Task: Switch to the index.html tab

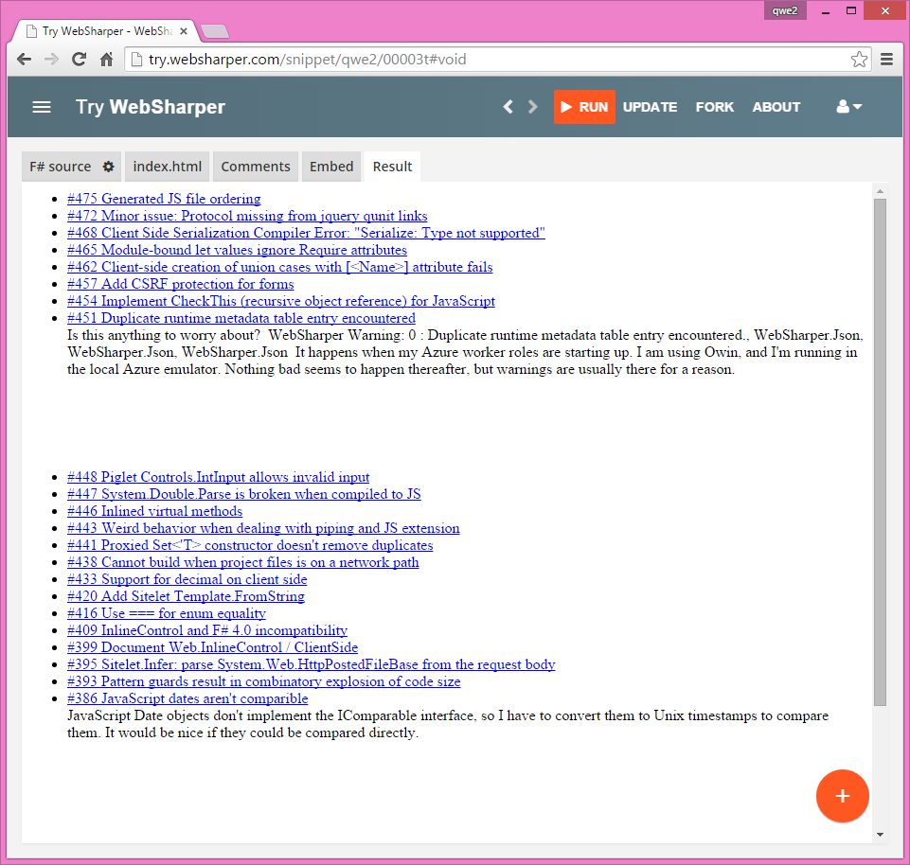Action: pyautogui.click(x=168, y=167)
